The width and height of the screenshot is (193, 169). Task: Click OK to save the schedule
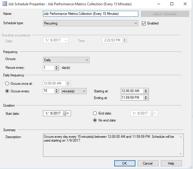point(125,163)
